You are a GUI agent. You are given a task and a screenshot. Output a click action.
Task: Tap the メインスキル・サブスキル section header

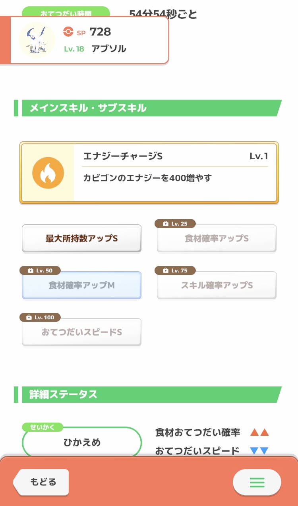pyautogui.click(x=148, y=108)
